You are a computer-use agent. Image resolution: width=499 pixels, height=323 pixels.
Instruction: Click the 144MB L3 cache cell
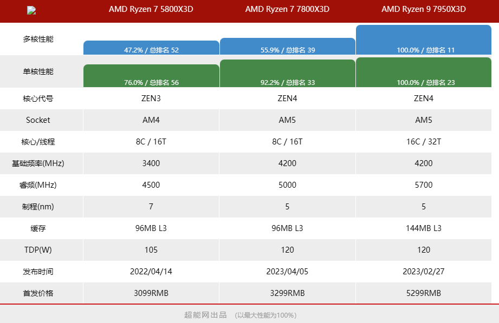[424, 228]
